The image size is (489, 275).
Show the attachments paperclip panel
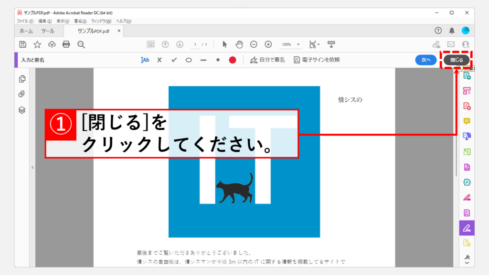click(22, 94)
